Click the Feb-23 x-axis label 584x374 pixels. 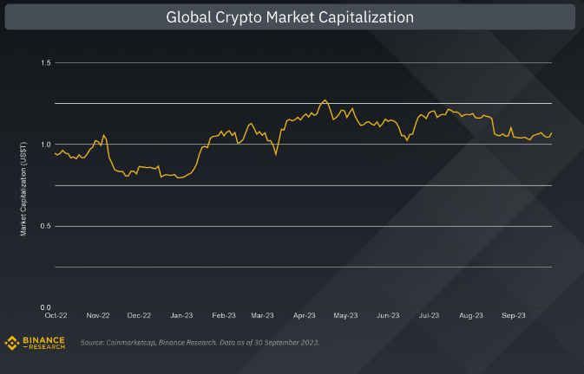[224, 315]
